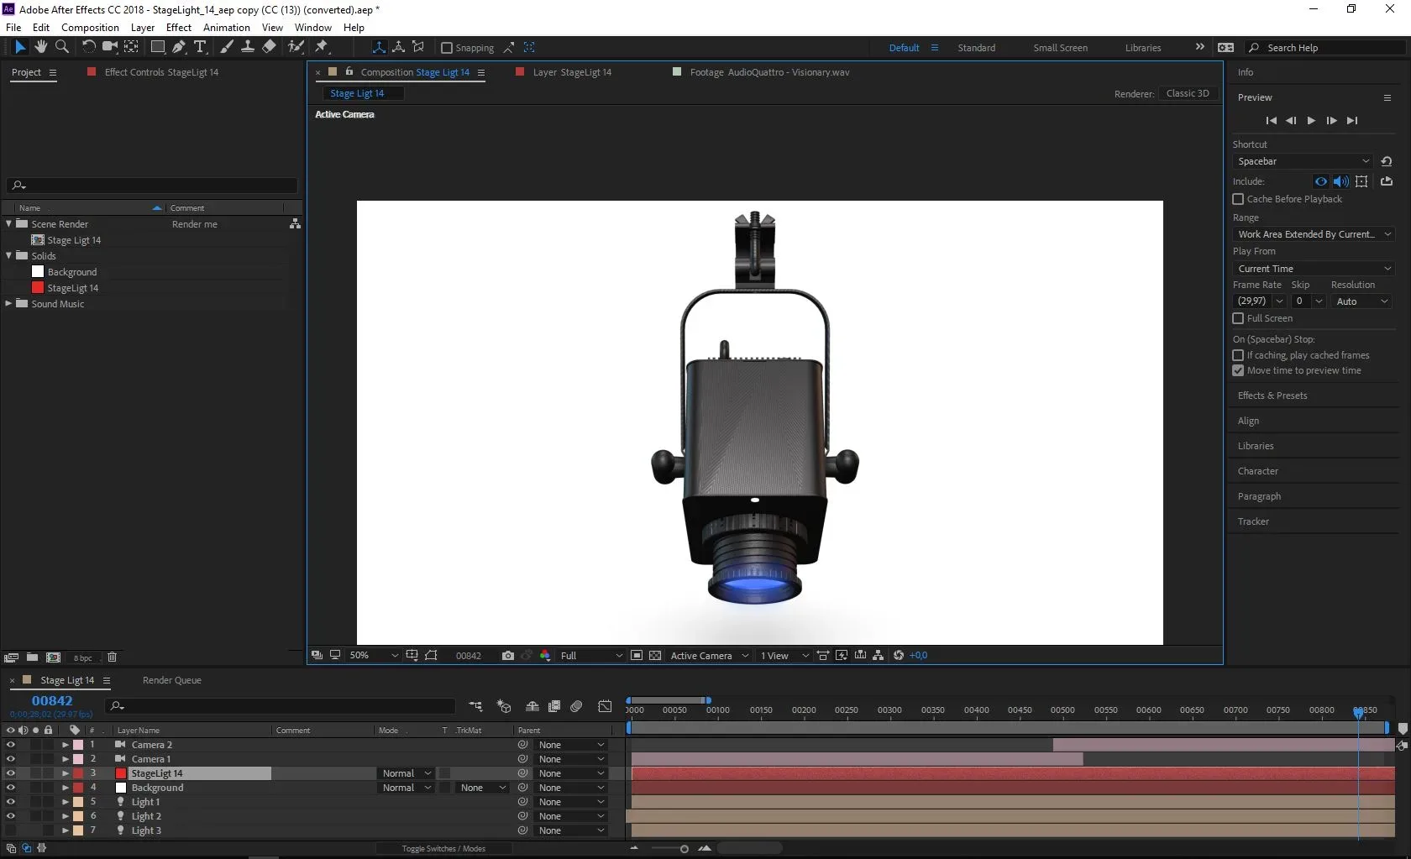Open the Effects & Presets panel
The image size is (1411, 859).
coord(1272,395)
